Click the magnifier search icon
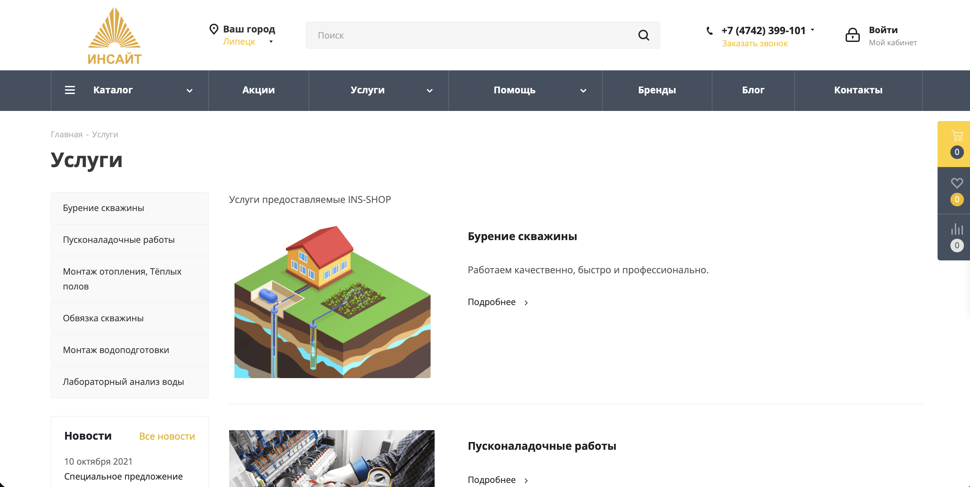Screen dimensions: 970x487 [x=644, y=36]
